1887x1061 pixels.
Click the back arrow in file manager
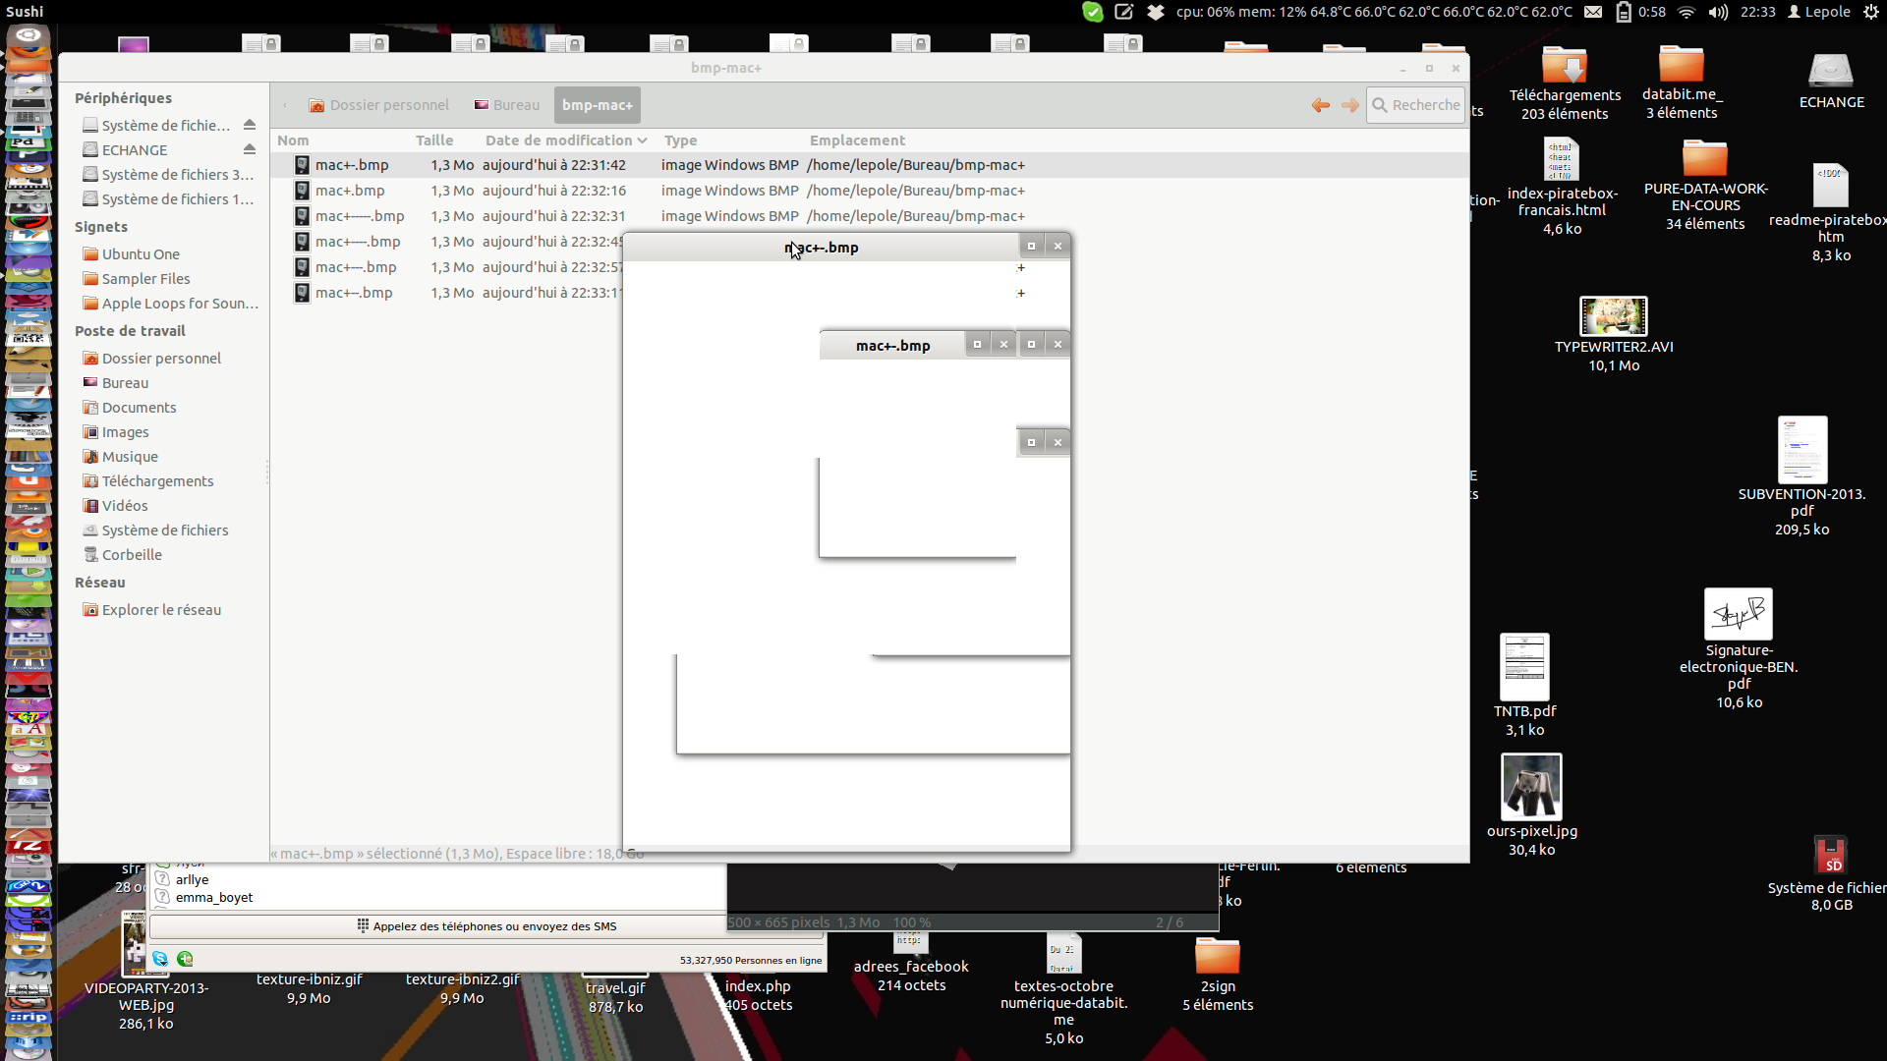pos(1321,105)
